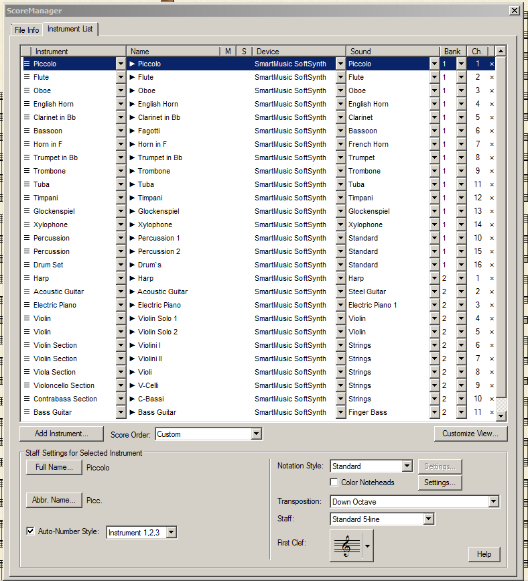Click the drag handle icon for Flute row

coord(27,77)
